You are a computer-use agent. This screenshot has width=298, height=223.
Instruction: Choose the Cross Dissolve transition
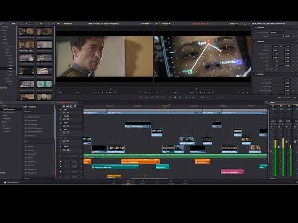pyautogui.click(x=33, y=125)
